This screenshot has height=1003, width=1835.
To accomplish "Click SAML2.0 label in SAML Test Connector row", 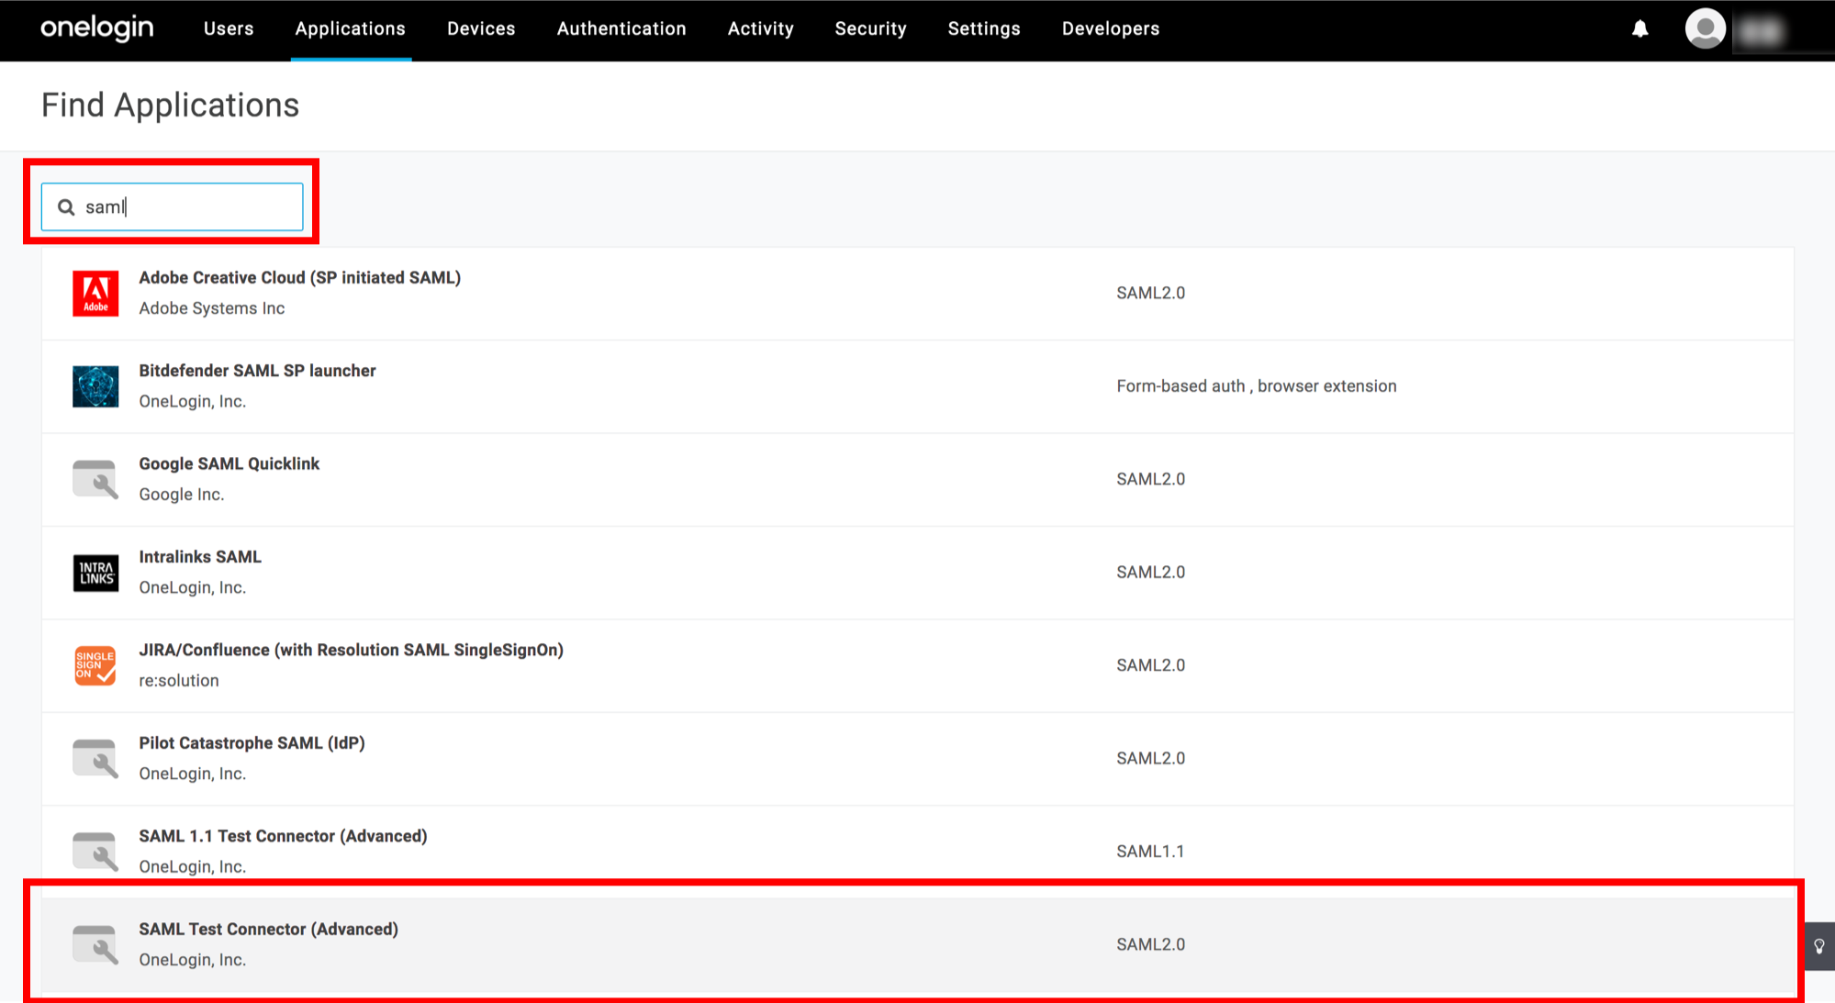I will coord(1150,944).
